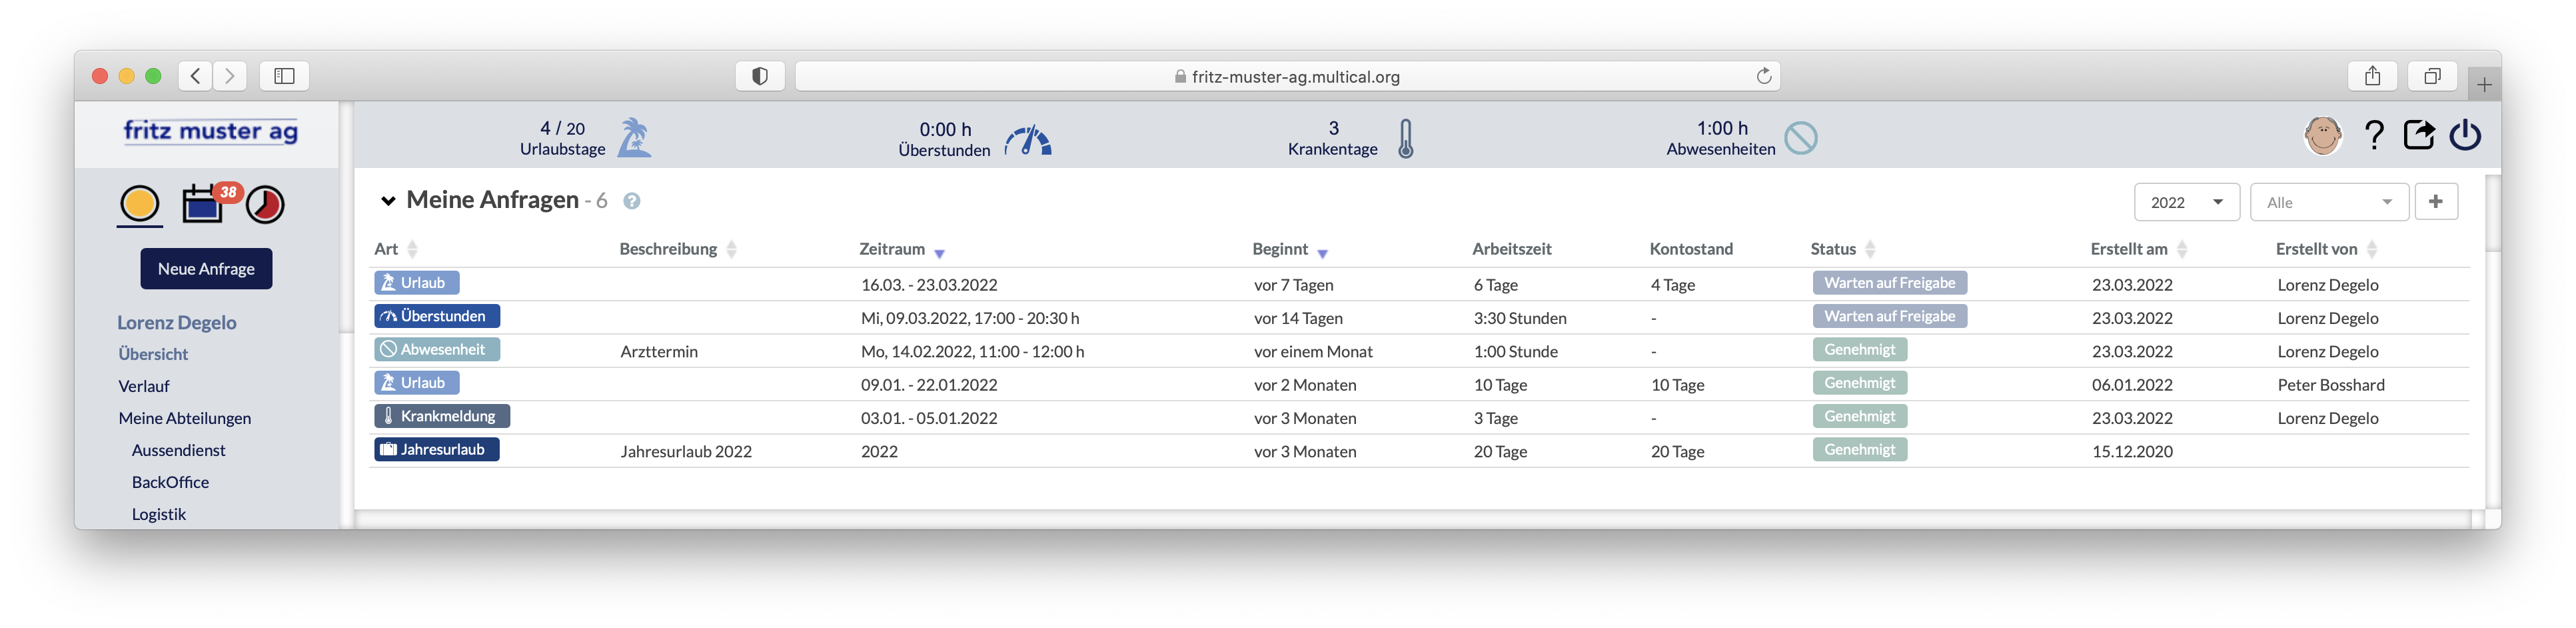Select the yellow sun dashboard icon
The image size is (2576, 628).
tap(140, 204)
